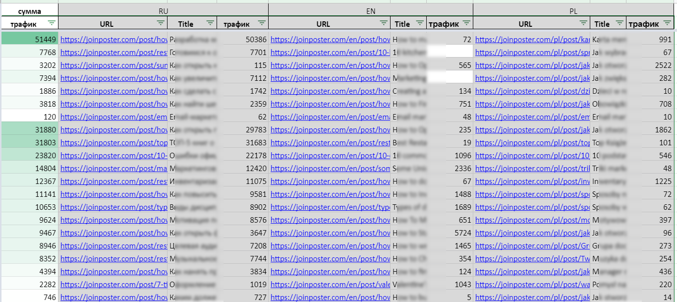Select the RU traffic cell 50386
The image size is (677, 302).
243,39
